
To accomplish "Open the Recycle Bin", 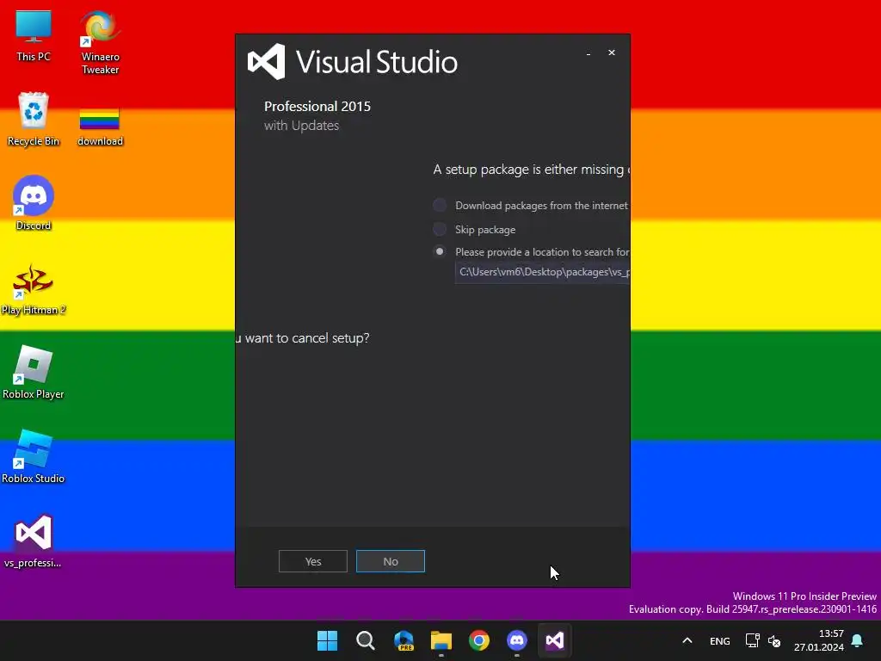I will [x=34, y=119].
